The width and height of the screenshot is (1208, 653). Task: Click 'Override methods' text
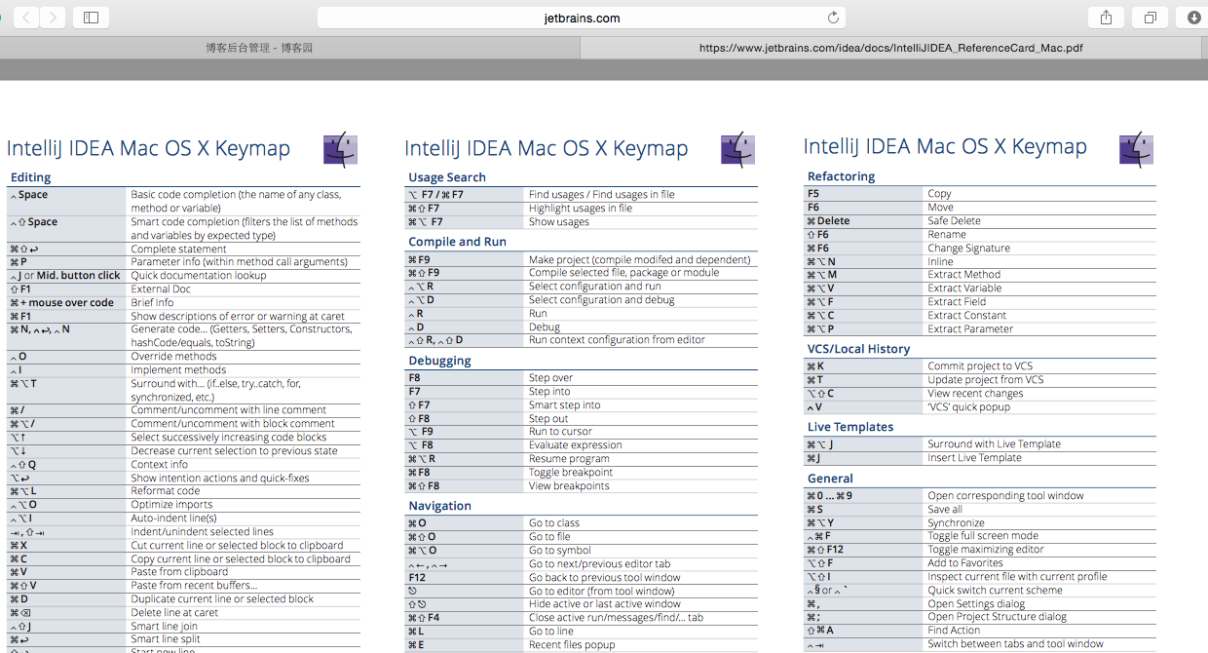[171, 357]
